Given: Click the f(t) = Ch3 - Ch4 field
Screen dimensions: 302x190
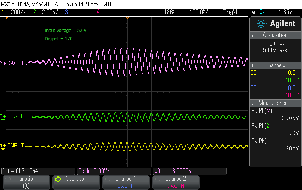Looking at the screenshot, I should (x=38, y=171).
